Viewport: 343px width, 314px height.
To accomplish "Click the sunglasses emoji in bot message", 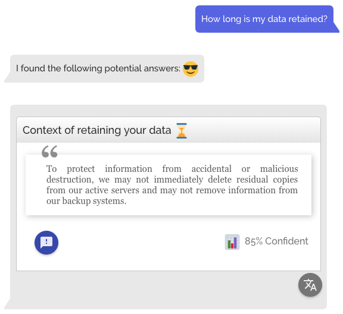I will [x=191, y=69].
